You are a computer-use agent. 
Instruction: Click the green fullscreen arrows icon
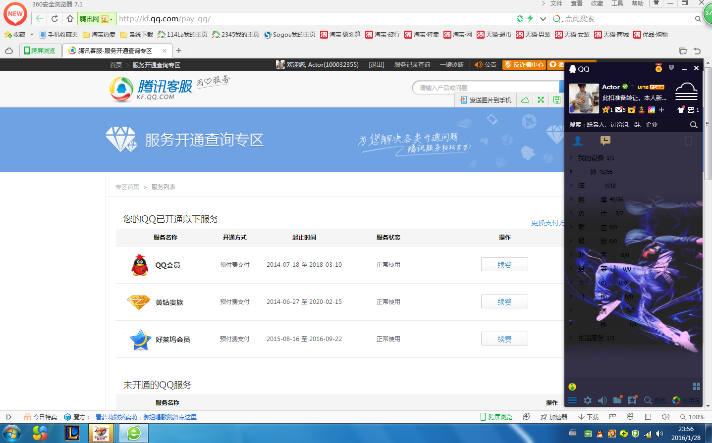[x=541, y=100]
